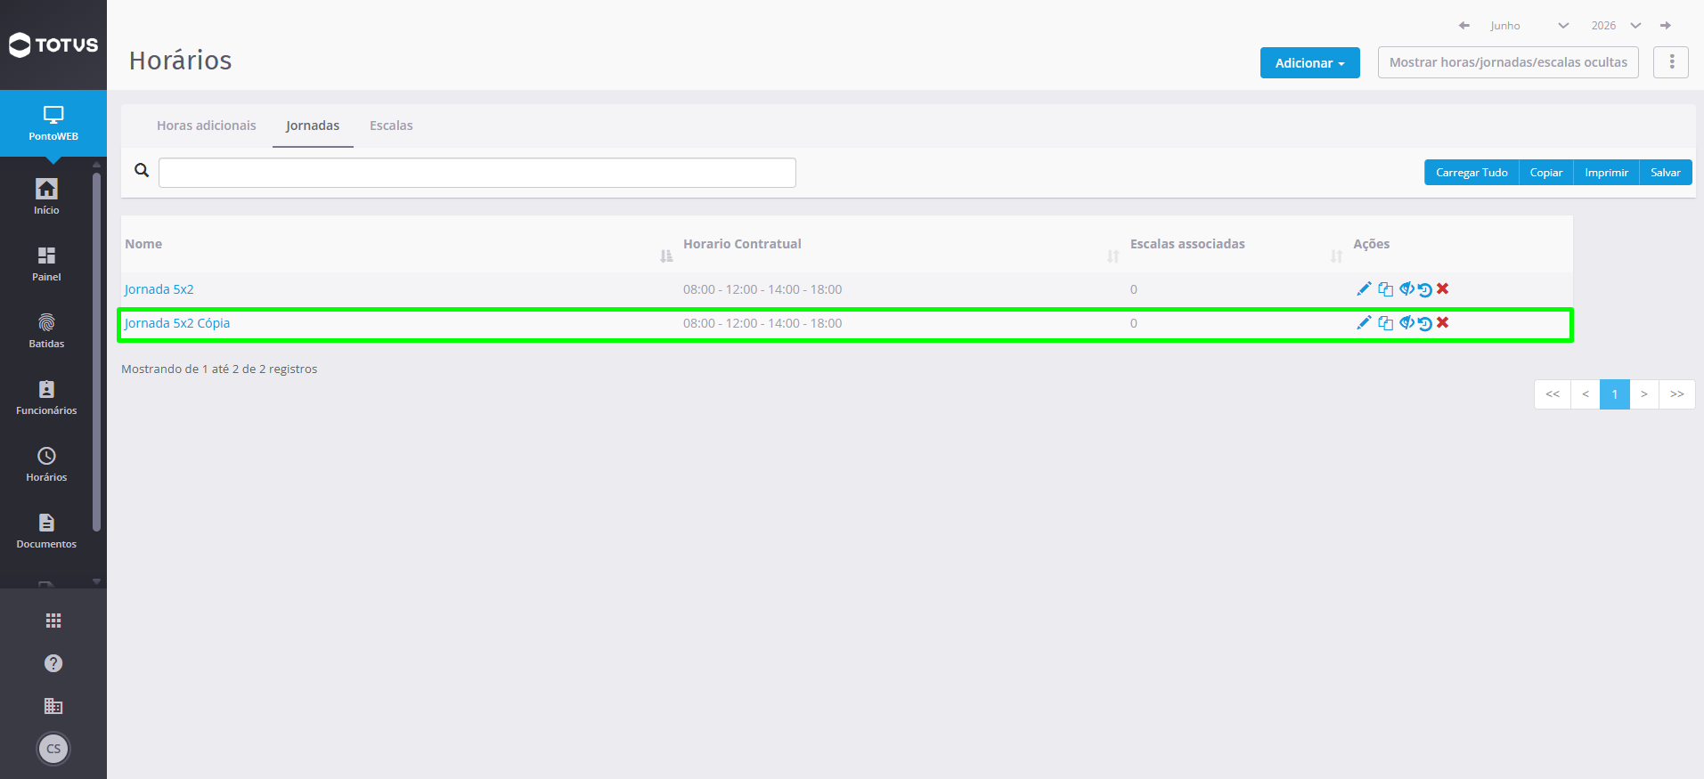1704x779 pixels.
Task: Open the Junho month dropdown
Action: click(1529, 26)
